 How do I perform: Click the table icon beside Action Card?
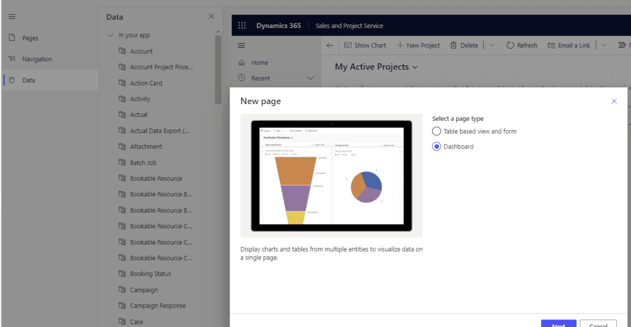tap(122, 83)
